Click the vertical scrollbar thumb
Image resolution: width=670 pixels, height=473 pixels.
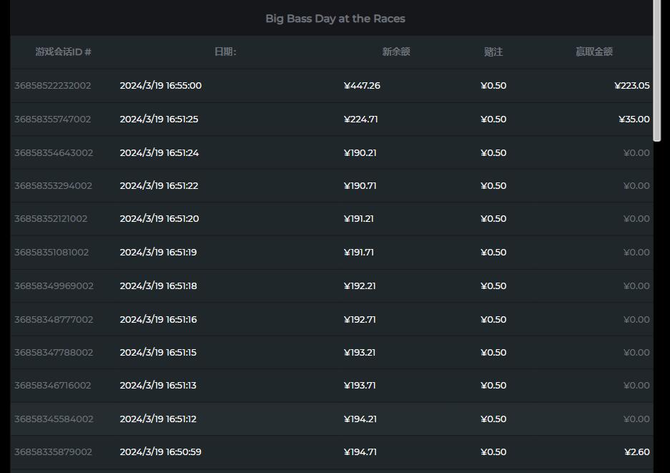(x=657, y=71)
